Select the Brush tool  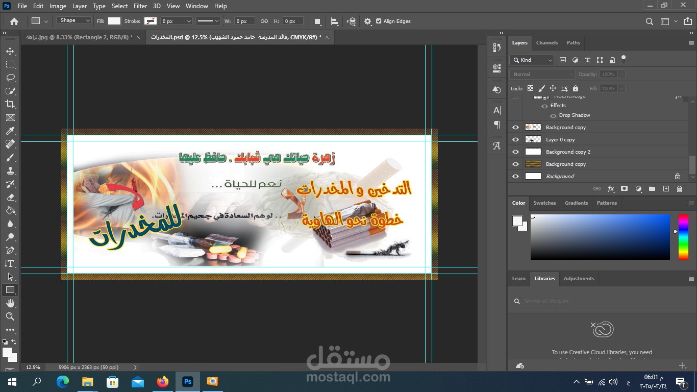pos(10,157)
